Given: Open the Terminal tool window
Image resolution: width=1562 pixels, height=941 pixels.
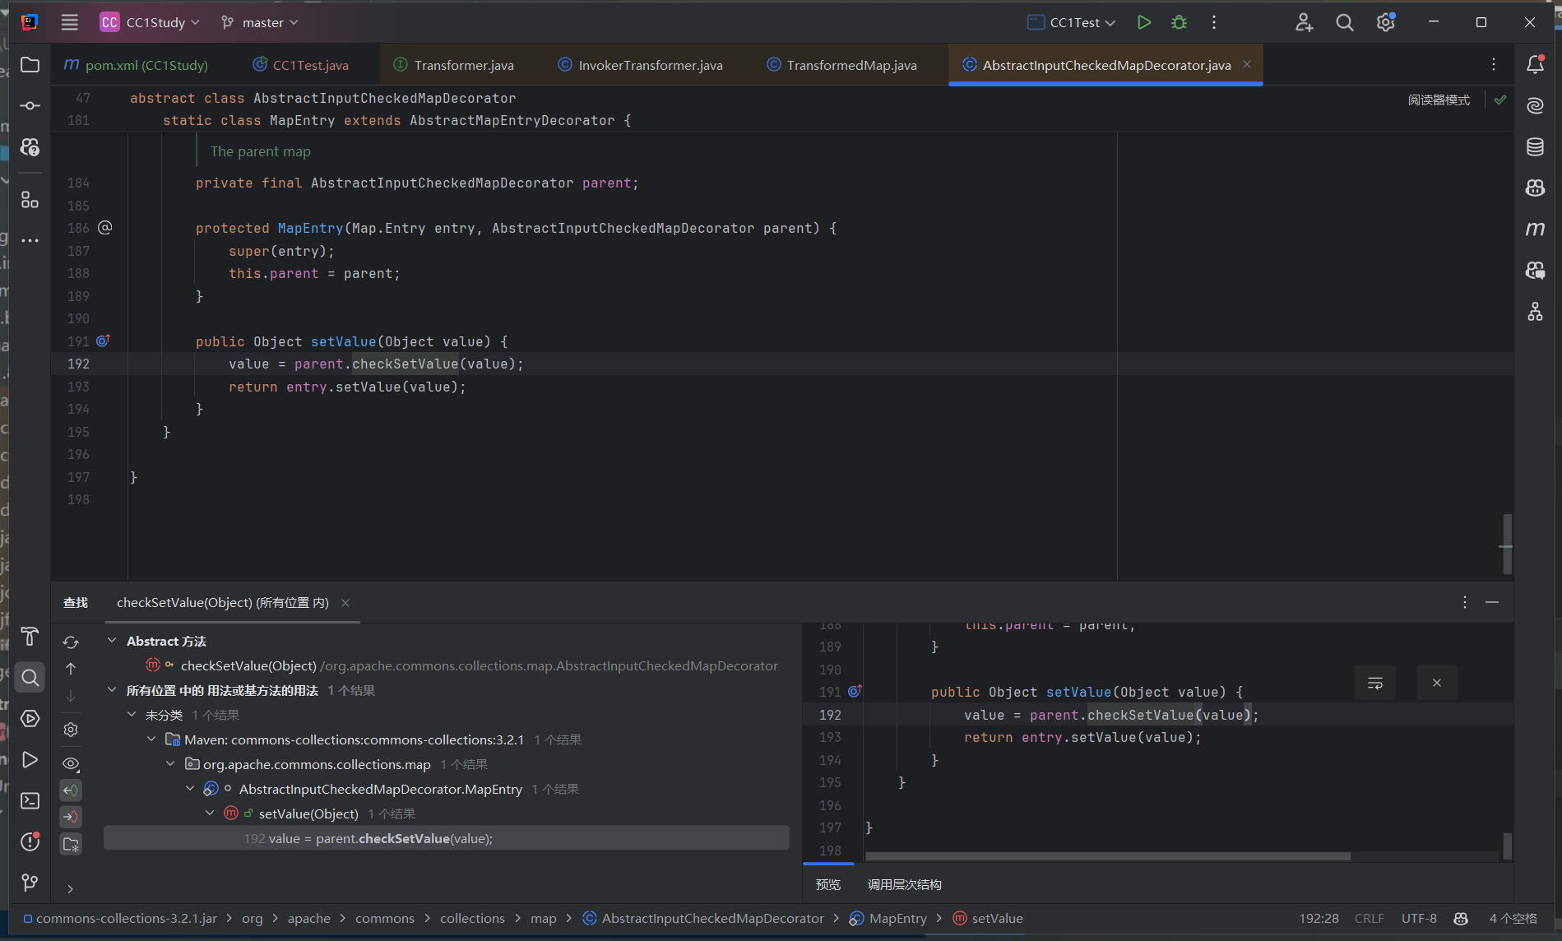Looking at the screenshot, I should click(30, 800).
